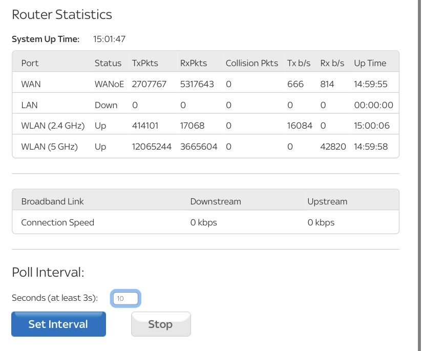The height and width of the screenshot is (351, 424).
Task: Click the Set Interval button
Action: (58, 324)
